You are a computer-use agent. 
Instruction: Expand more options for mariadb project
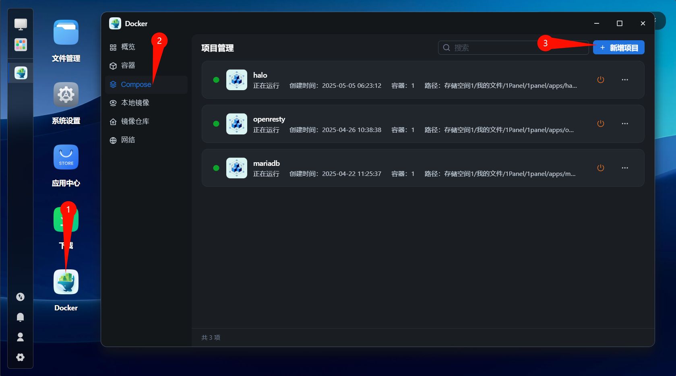tap(624, 168)
